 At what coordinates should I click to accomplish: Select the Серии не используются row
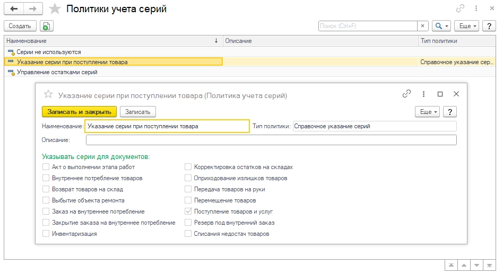coord(49,52)
